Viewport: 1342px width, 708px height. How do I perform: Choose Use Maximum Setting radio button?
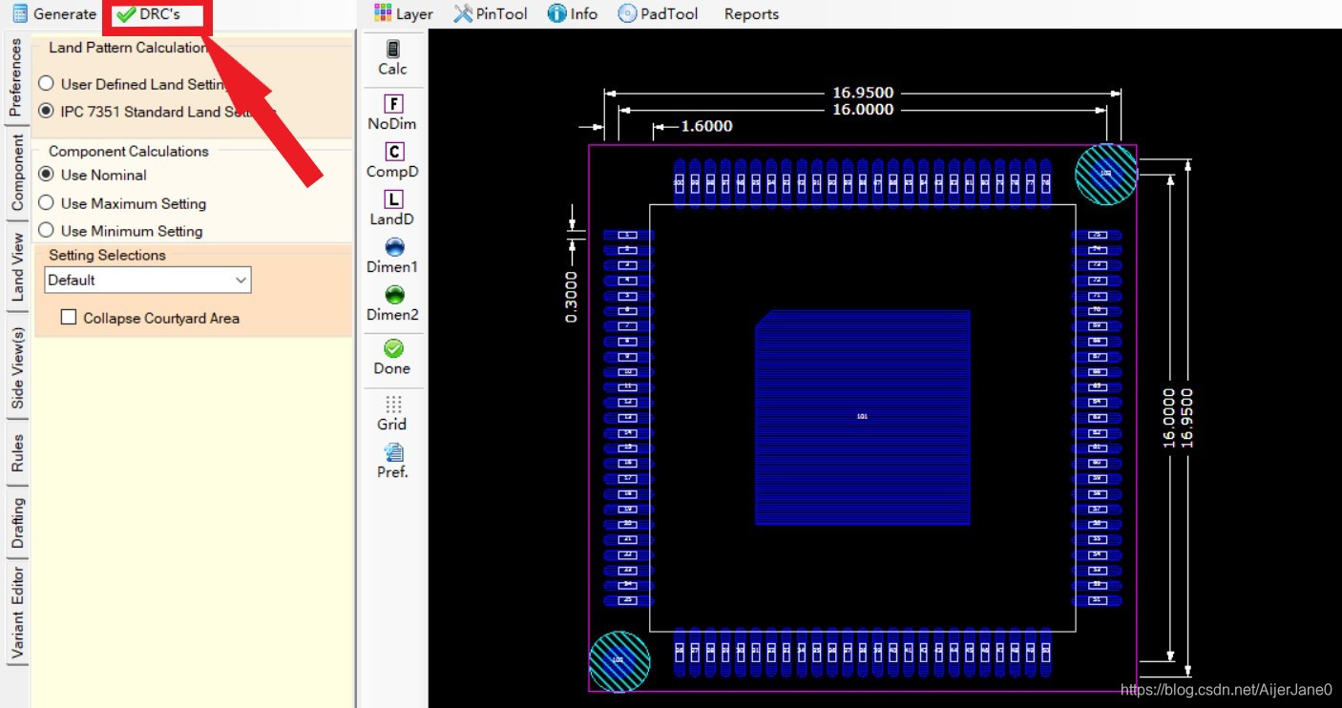[x=46, y=203]
